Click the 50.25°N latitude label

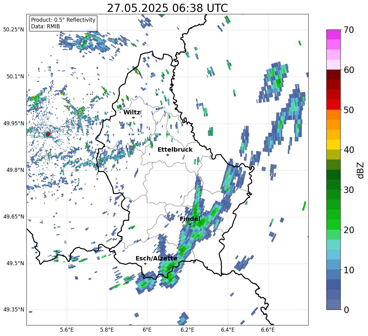pos(13,30)
